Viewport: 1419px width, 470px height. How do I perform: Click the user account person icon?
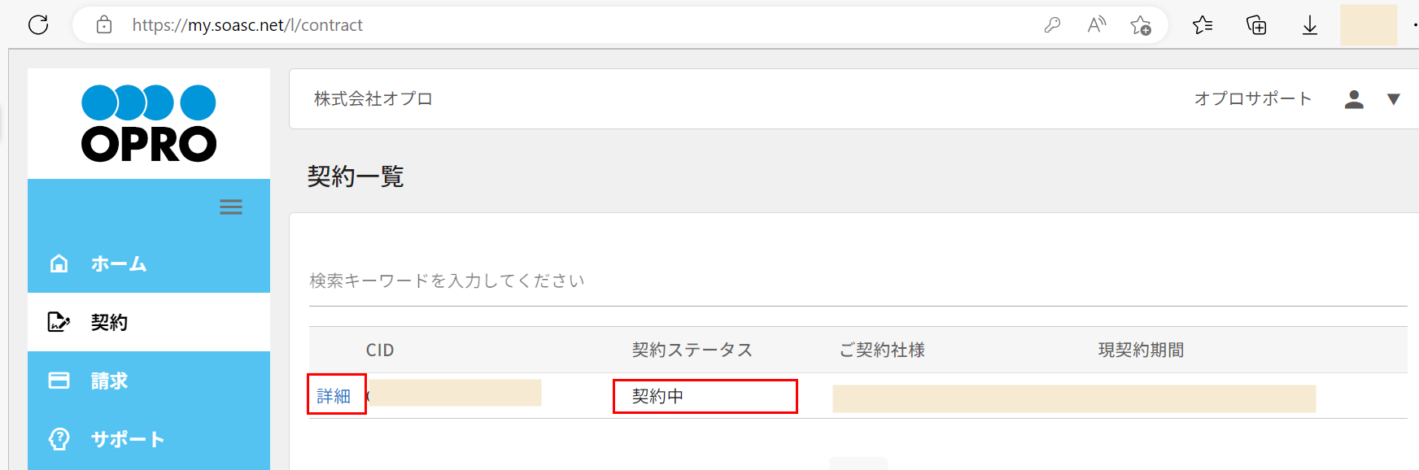tap(1354, 99)
